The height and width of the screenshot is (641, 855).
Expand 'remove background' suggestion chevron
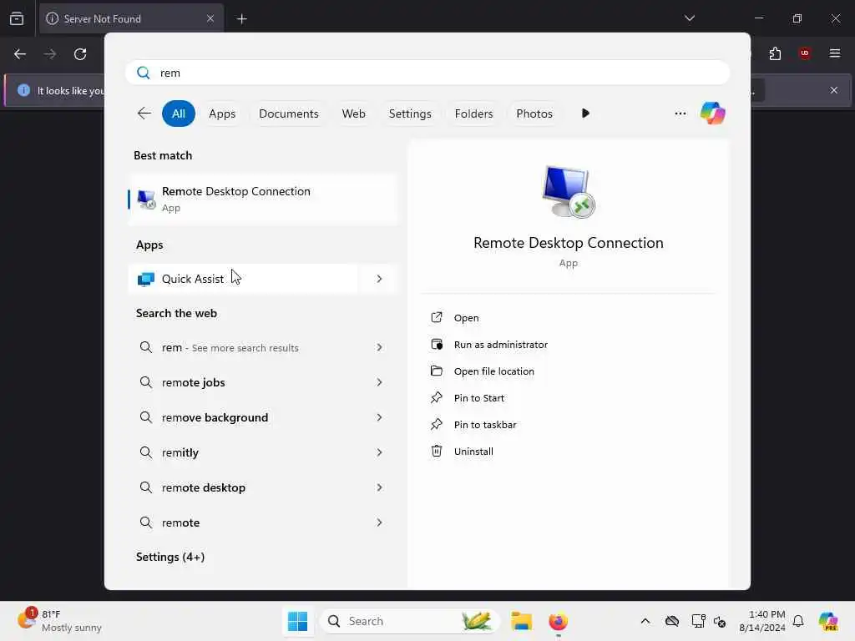[x=379, y=417]
